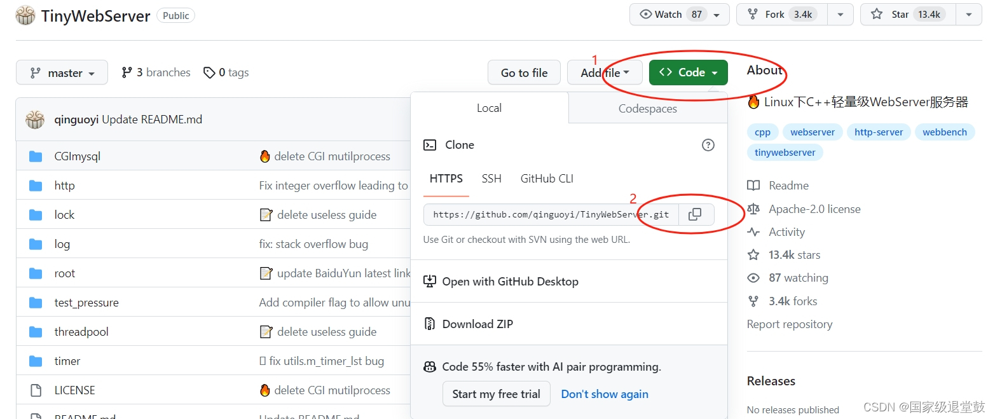
Task: Click qinguoyi commit author avatar
Action: 35,119
